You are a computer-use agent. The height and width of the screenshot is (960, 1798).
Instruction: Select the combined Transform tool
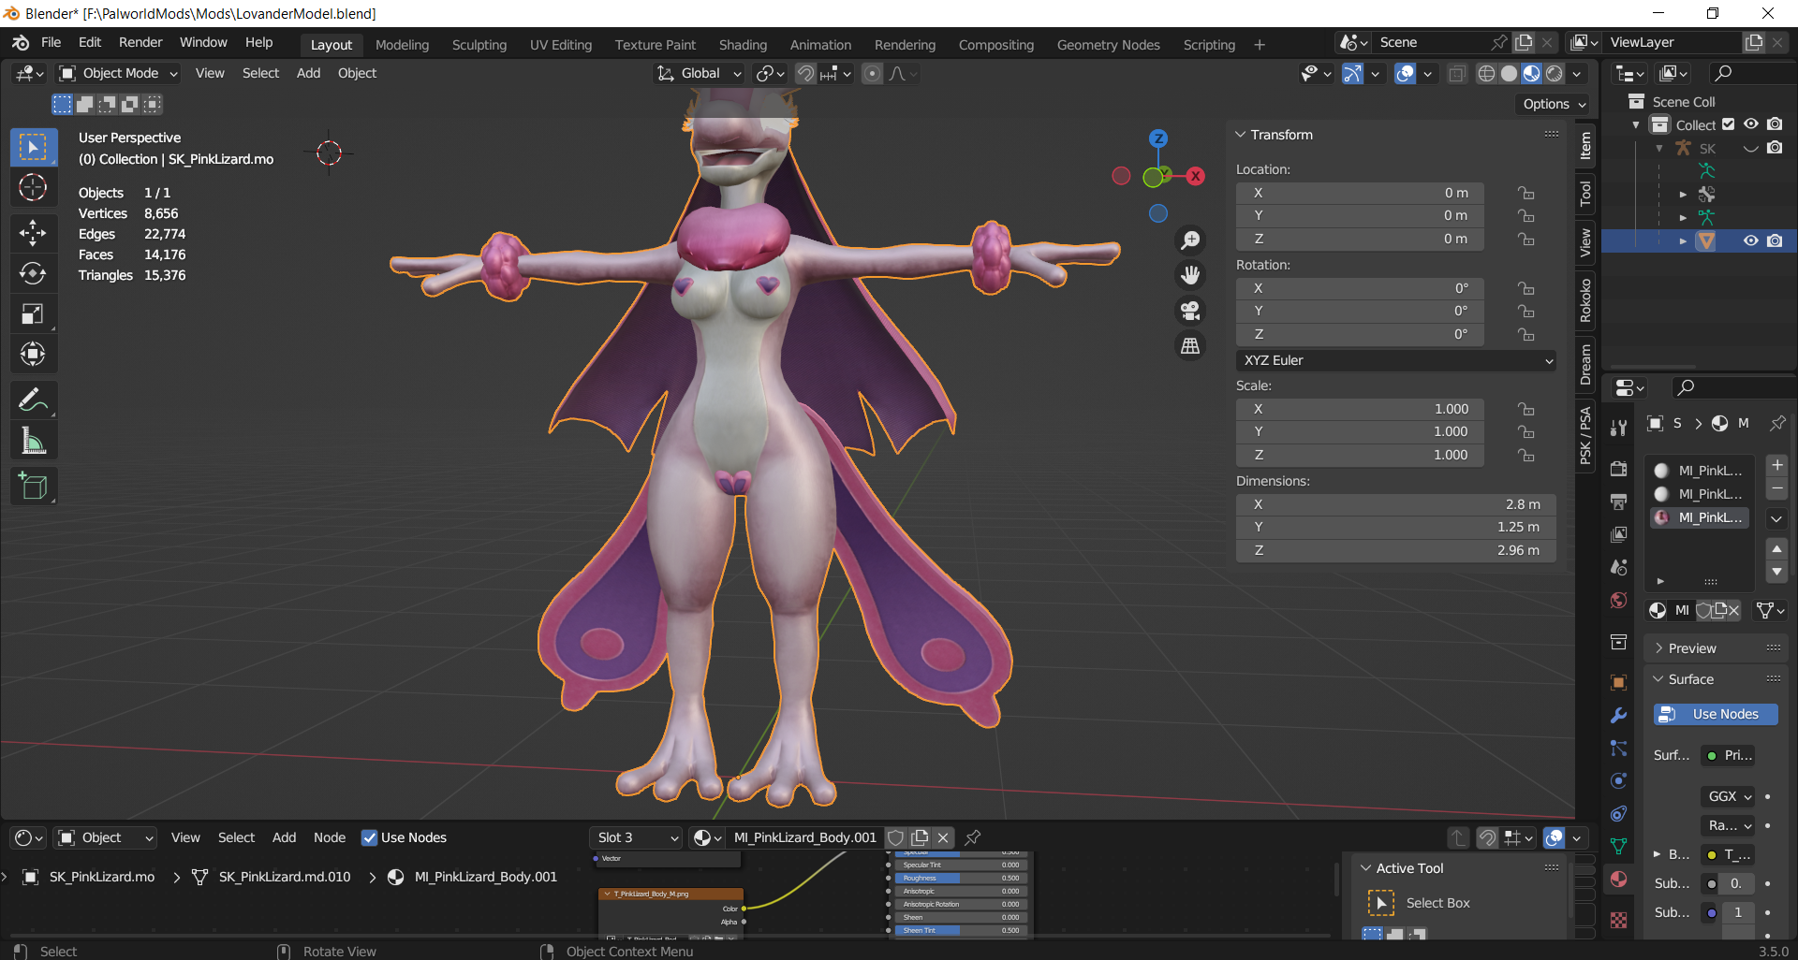click(x=33, y=354)
